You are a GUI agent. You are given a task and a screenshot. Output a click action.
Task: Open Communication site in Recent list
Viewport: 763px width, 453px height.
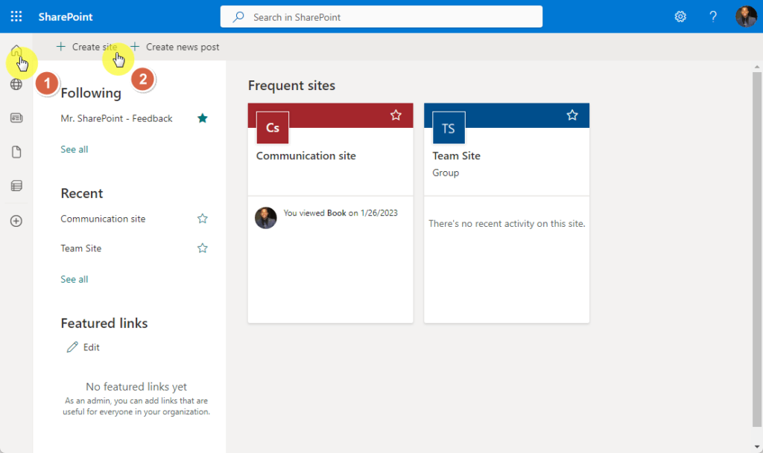[103, 219]
